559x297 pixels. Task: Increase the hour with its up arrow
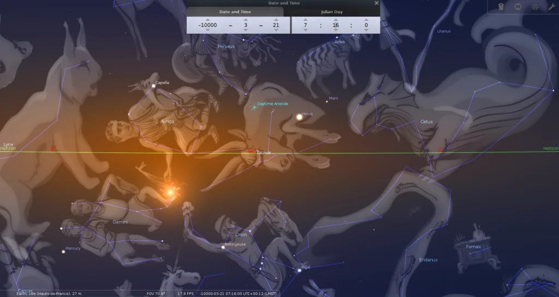(x=305, y=20)
